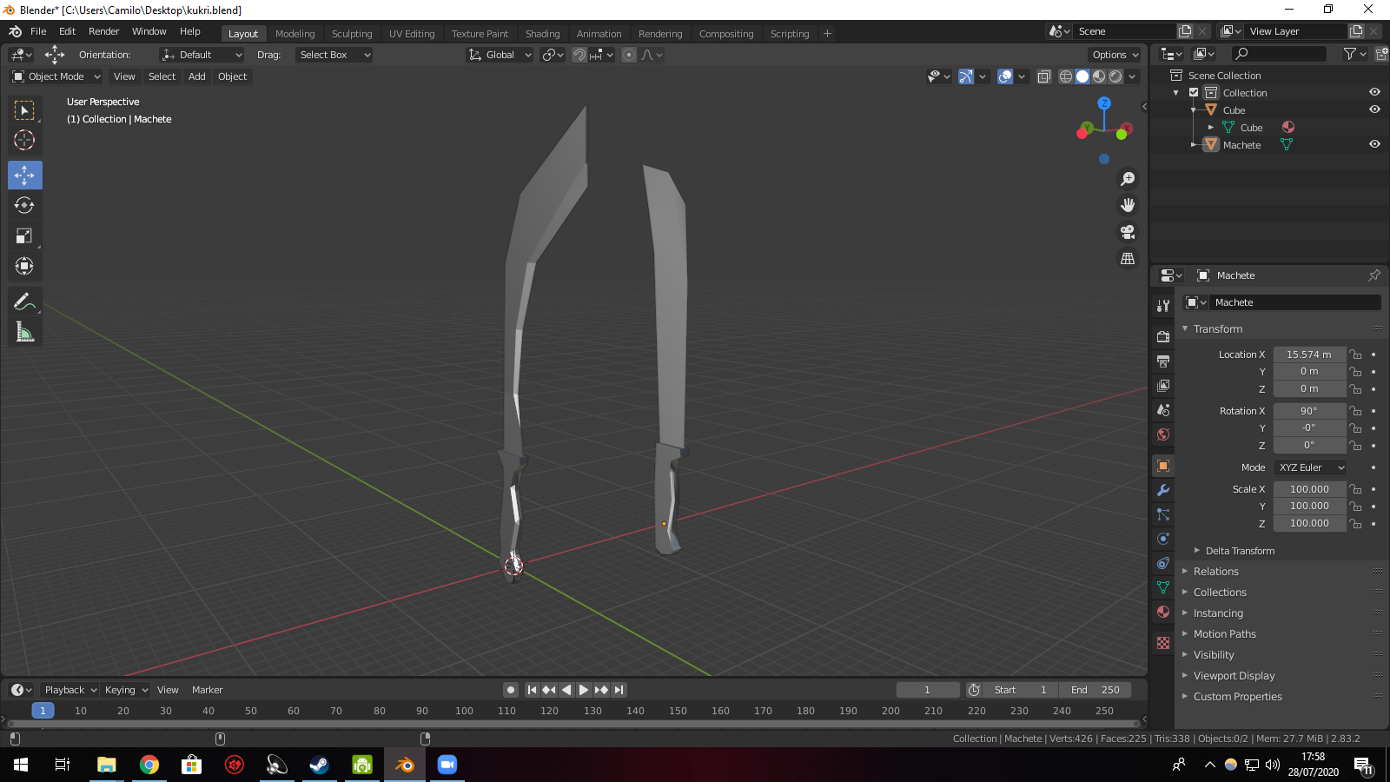Switch to the Sculpting workspace tab
This screenshot has height=782, width=1390.
click(352, 34)
